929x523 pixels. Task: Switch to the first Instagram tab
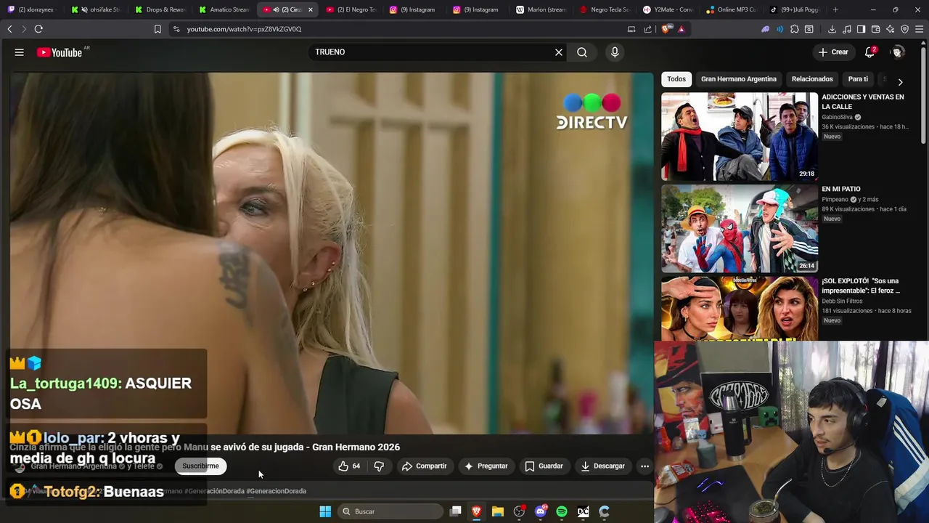tap(417, 9)
